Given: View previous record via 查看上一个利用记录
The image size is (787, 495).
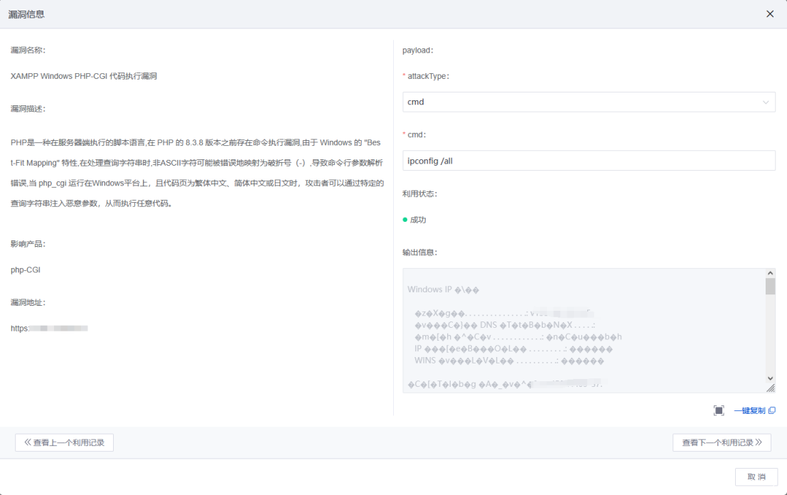Looking at the screenshot, I should click(64, 442).
